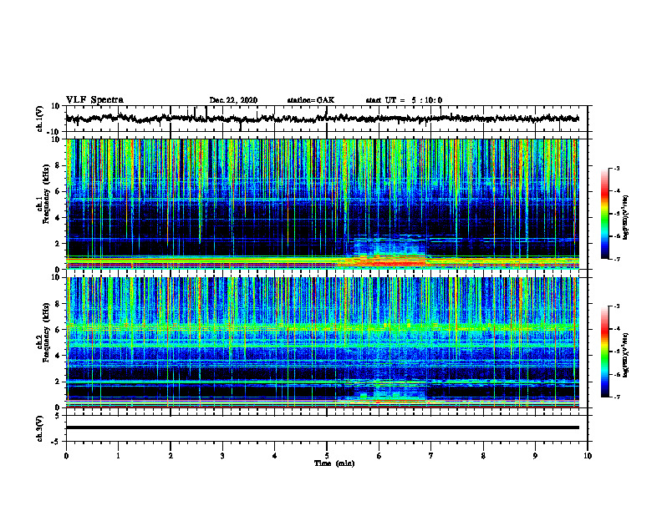662x511 pixels.
Task: Click ch.2 spectrogram "Frequency (kHz)" label
Action: 46,332
